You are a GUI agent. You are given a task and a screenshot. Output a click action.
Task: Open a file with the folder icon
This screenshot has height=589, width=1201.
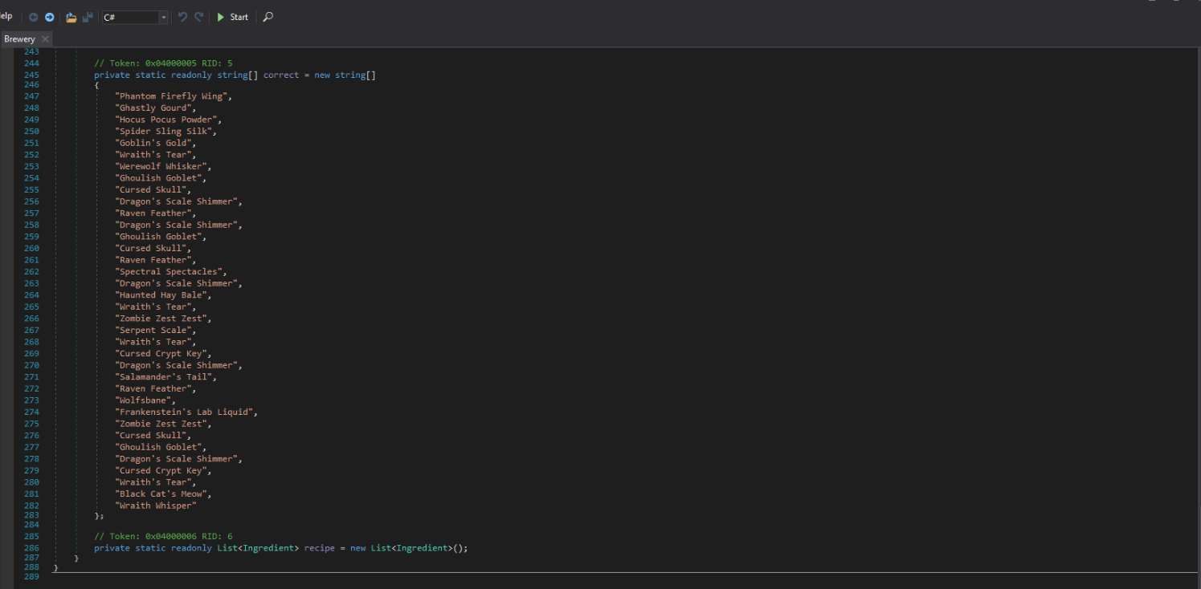point(71,17)
